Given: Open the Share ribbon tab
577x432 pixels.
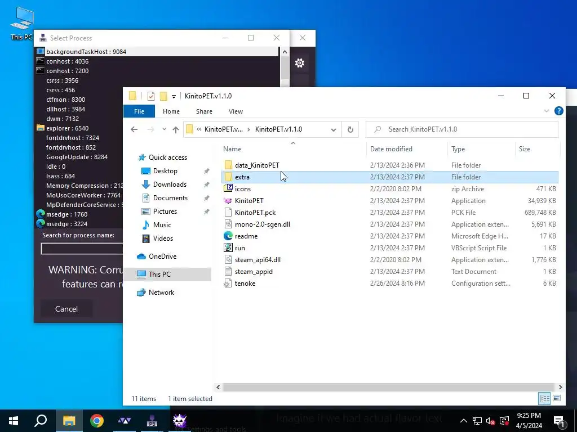Looking at the screenshot, I should point(204,111).
